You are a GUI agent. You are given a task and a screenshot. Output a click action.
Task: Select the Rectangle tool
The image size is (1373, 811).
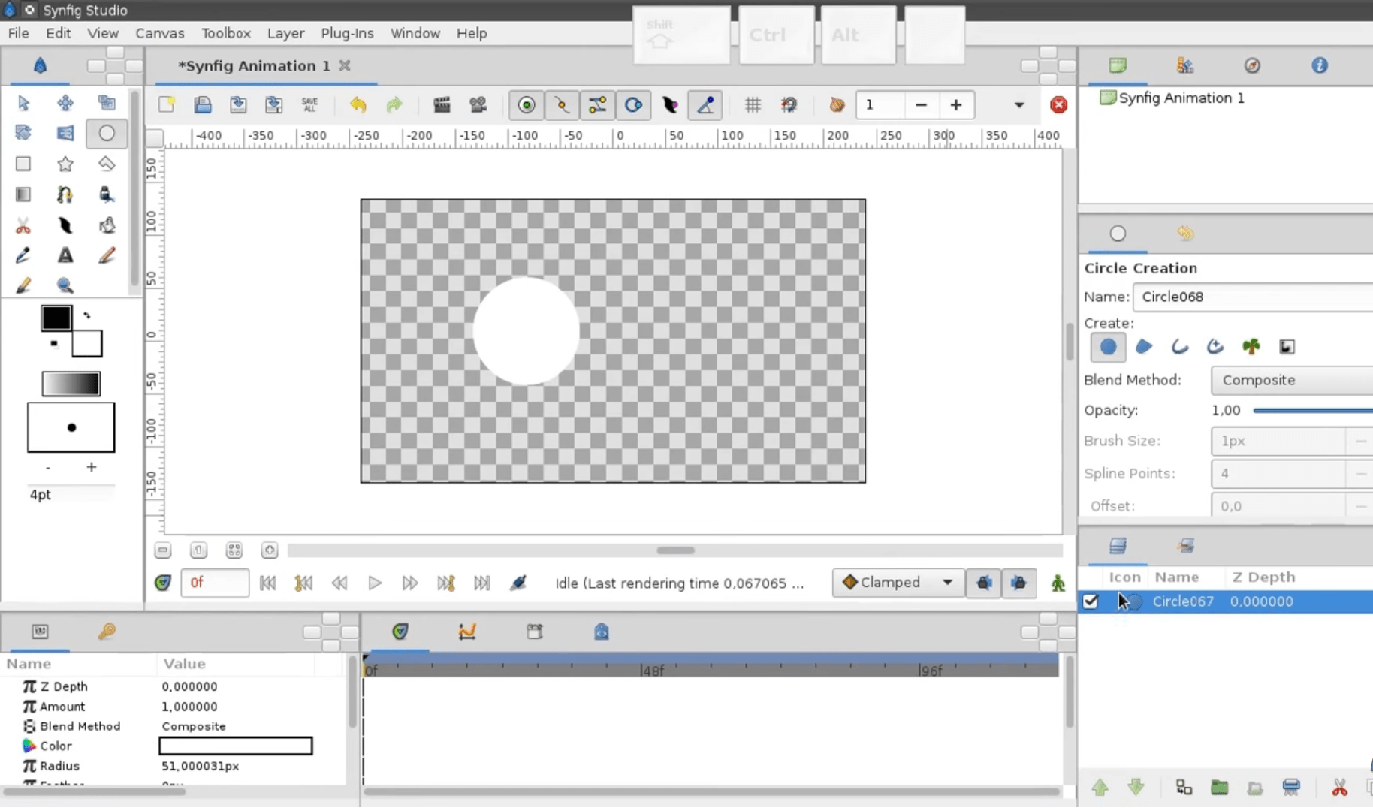[23, 164]
